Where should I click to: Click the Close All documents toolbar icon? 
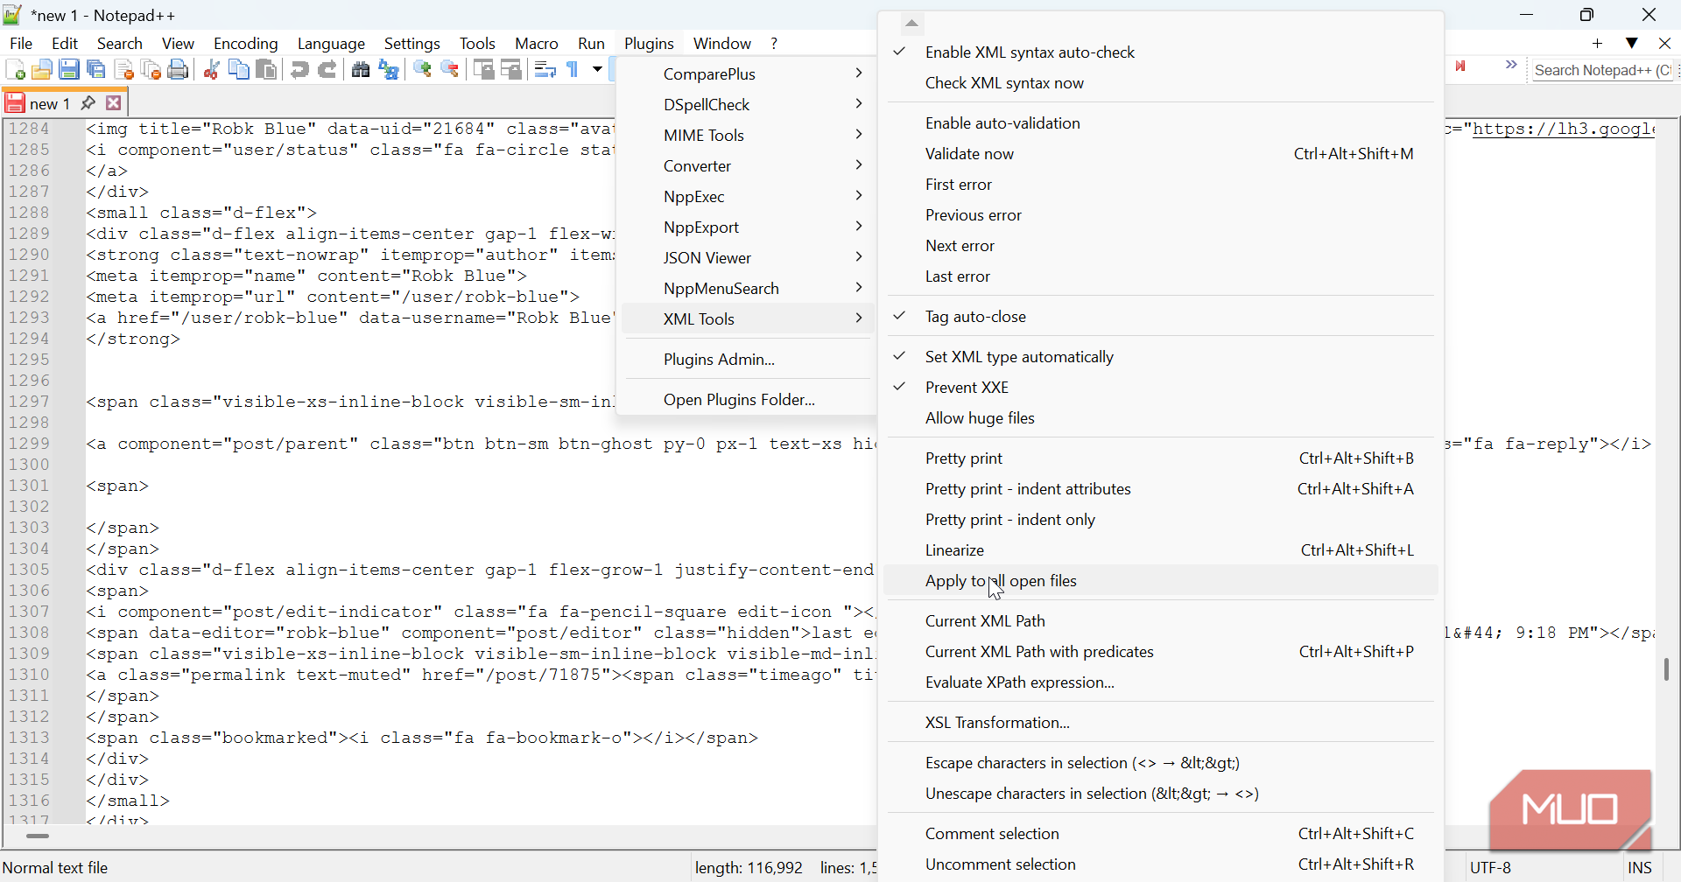[x=151, y=70]
